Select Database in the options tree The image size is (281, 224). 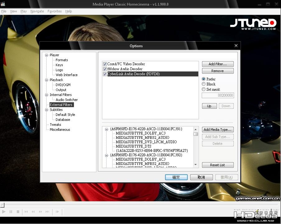[63, 120]
